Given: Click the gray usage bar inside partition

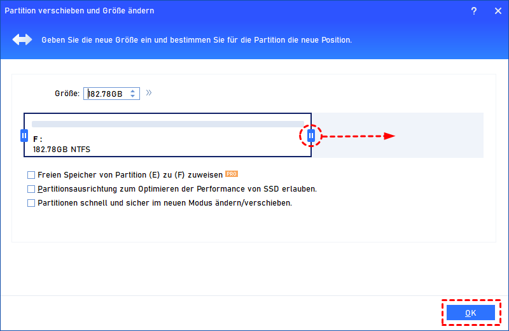Looking at the screenshot, I should pos(168,124).
